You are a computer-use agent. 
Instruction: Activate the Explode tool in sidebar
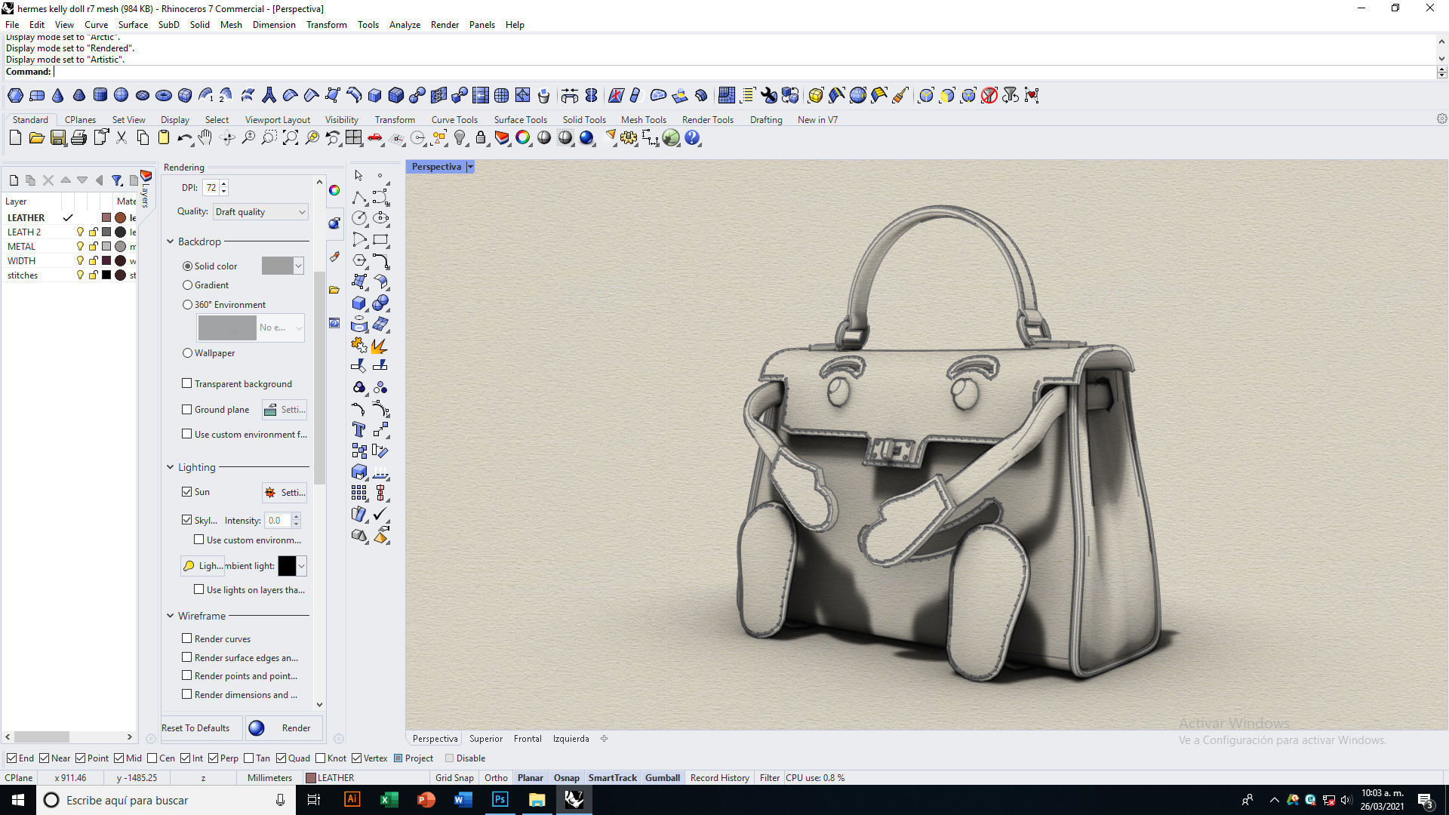pos(380,346)
